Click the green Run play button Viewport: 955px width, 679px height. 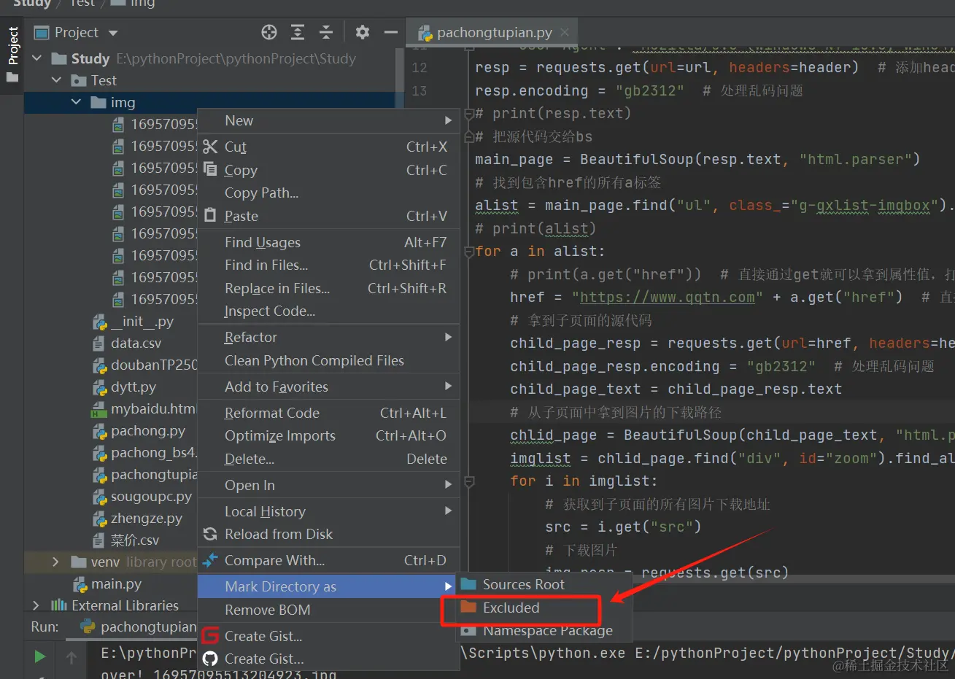coord(39,656)
